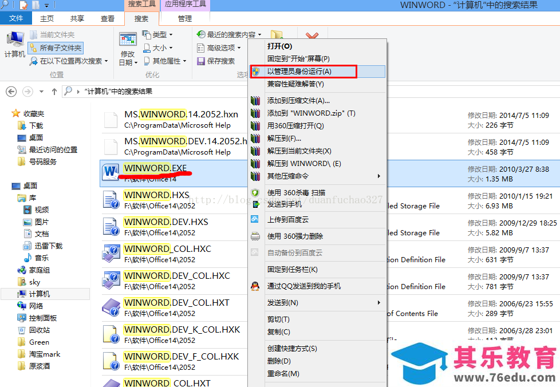This screenshot has width=560, height=387.
Task: Open Advanced options dropdown
Action: [x=219, y=48]
